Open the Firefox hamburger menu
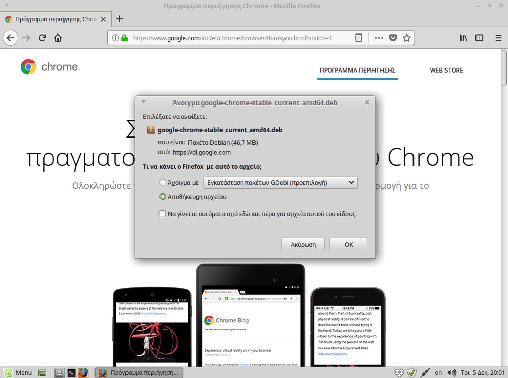 [x=499, y=38]
